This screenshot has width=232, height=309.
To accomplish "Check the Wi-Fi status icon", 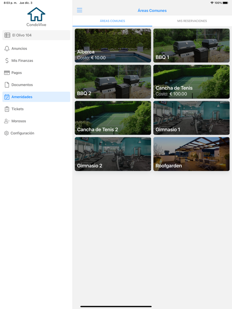I will (212, 3).
